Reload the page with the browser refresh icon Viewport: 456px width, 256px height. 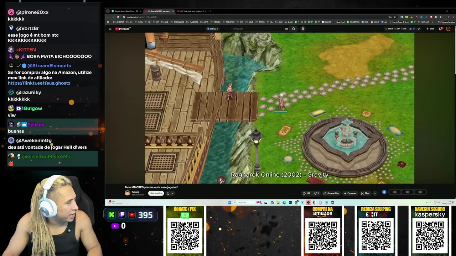[118, 17]
